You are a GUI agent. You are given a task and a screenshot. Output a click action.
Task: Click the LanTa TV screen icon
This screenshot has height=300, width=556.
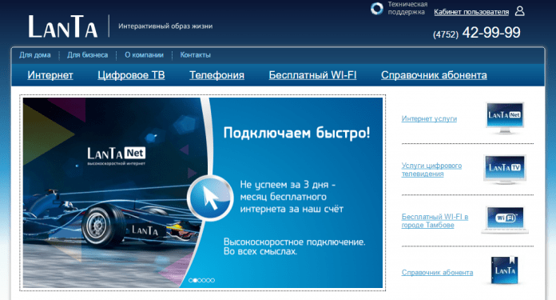click(x=505, y=170)
